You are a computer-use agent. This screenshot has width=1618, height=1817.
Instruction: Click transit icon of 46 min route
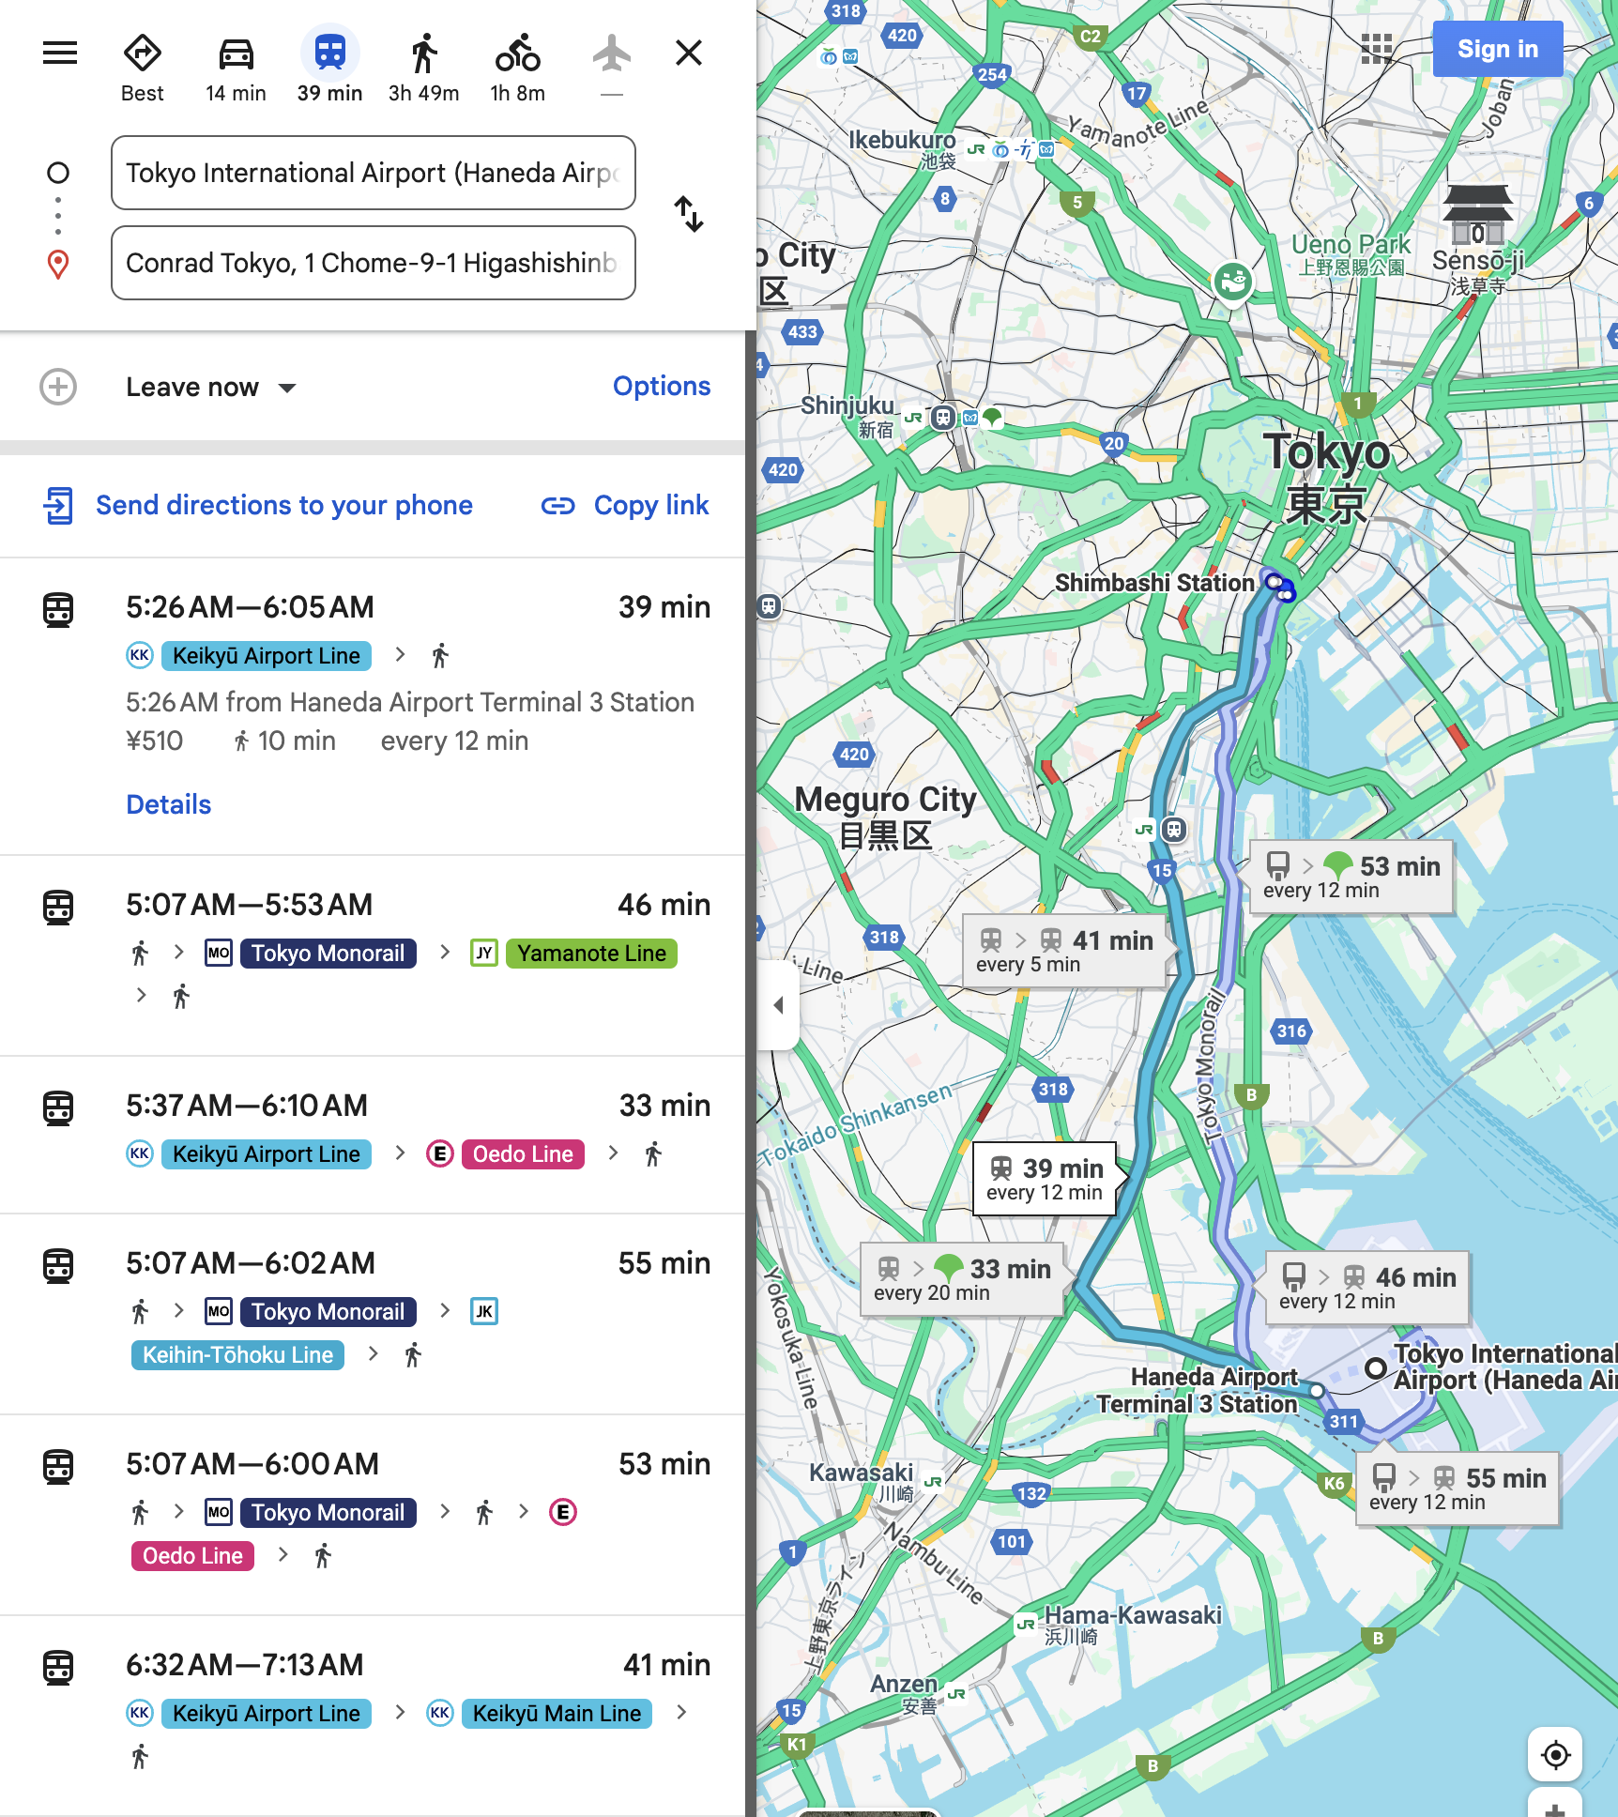[58, 907]
